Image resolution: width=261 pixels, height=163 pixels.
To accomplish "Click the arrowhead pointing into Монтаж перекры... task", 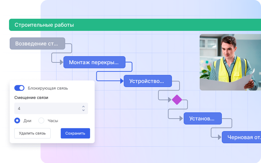I will point(61,62).
